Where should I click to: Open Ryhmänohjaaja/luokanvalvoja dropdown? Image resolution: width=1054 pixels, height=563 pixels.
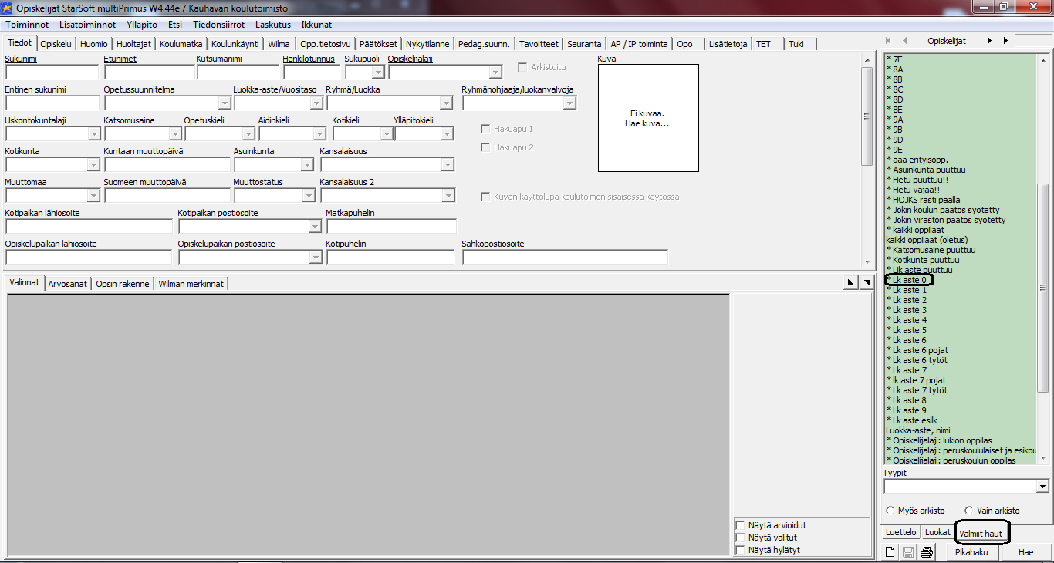[x=569, y=103]
